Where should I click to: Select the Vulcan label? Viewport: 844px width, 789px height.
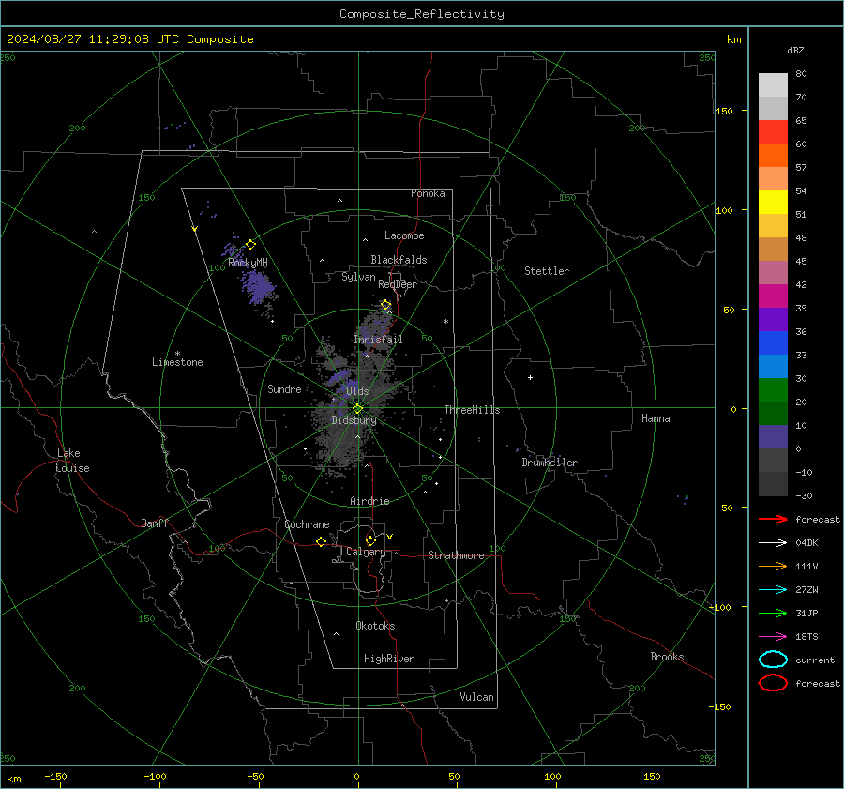pyautogui.click(x=476, y=697)
